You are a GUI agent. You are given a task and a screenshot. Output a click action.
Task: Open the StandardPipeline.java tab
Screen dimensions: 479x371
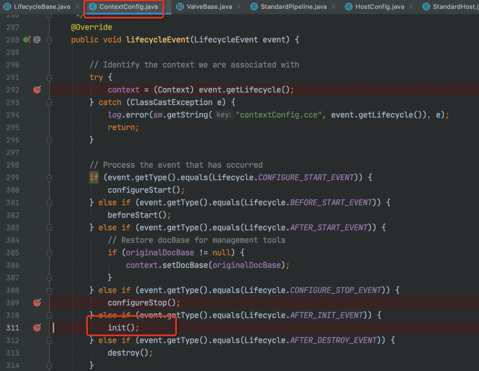coord(294,7)
